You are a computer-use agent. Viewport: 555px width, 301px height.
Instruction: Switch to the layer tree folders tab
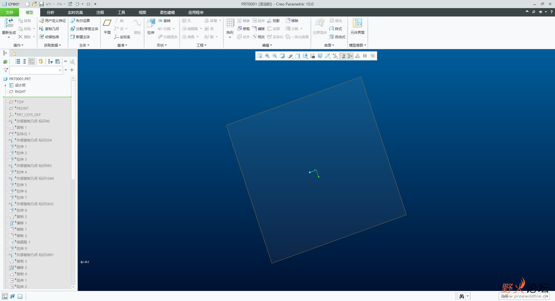tap(14, 53)
